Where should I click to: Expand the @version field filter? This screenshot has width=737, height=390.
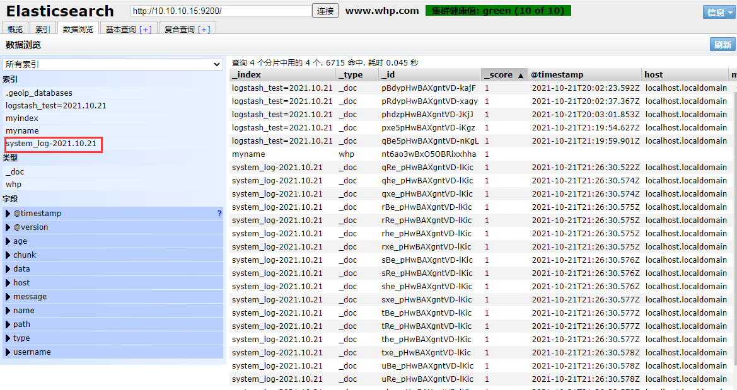point(113,227)
